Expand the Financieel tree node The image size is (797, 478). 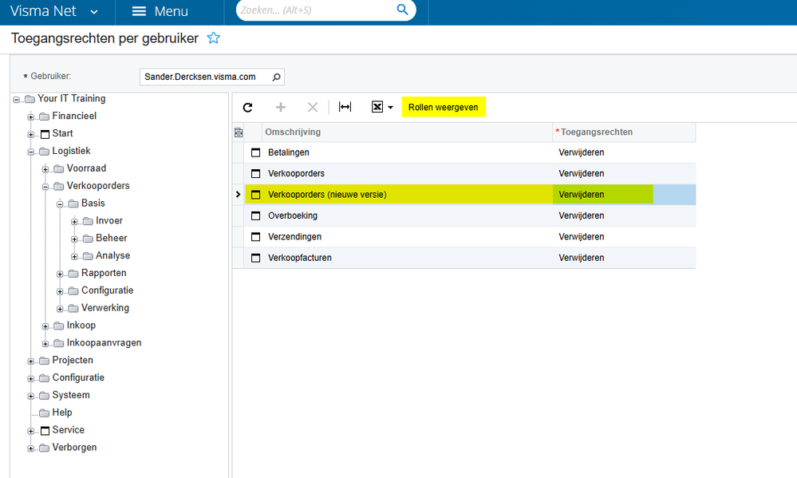31,117
